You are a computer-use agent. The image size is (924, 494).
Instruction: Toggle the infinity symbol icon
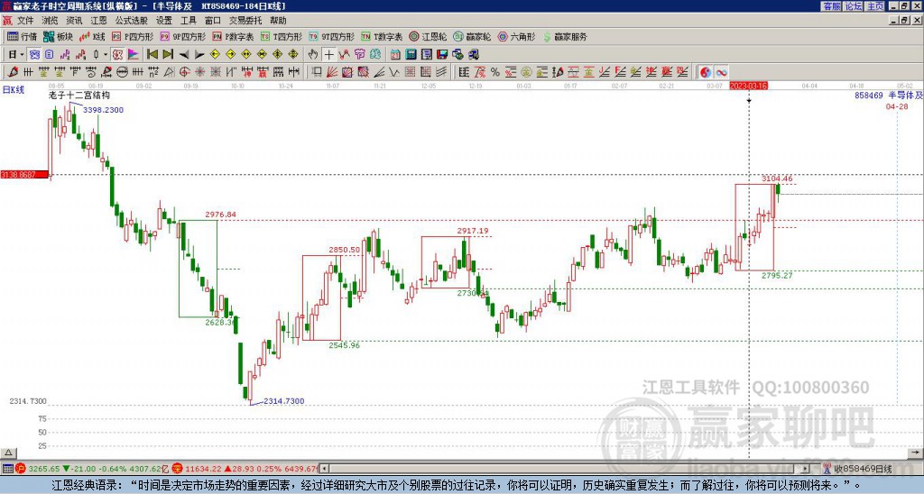721,72
